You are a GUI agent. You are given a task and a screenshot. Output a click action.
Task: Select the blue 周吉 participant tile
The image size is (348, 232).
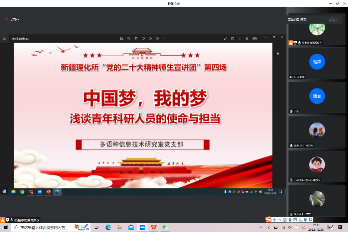point(317,96)
